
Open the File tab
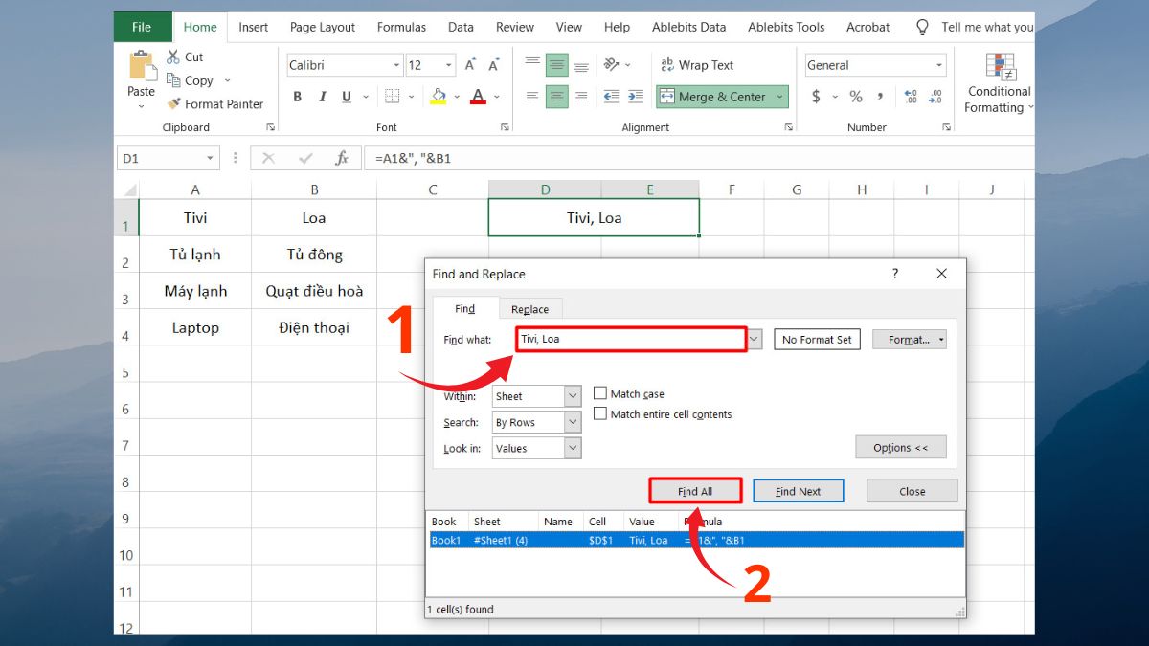pos(142,27)
